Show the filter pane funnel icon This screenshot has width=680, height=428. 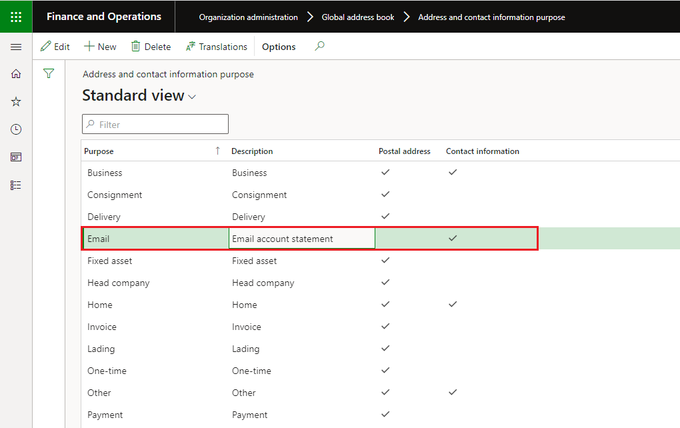[x=49, y=73]
